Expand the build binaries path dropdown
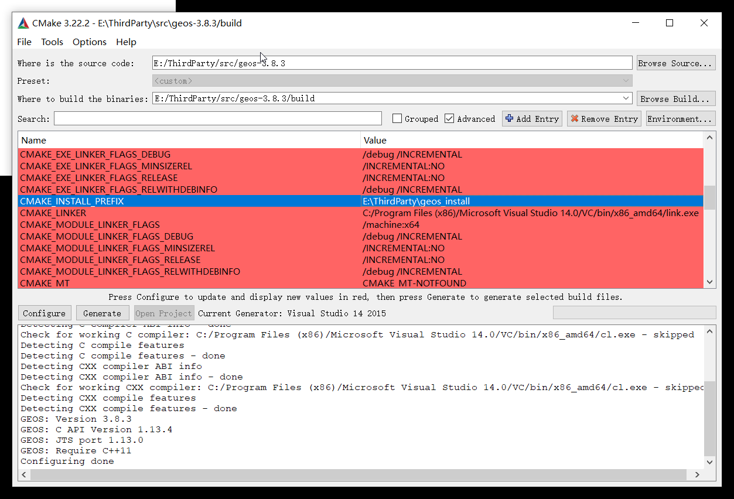The height and width of the screenshot is (499, 734). [x=626, y=98]
